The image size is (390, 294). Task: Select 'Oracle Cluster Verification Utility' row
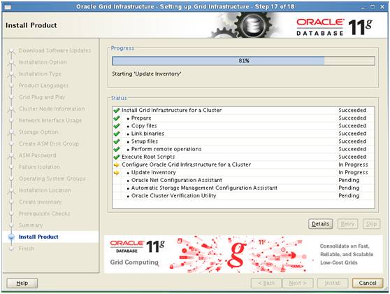coord(243,195)
